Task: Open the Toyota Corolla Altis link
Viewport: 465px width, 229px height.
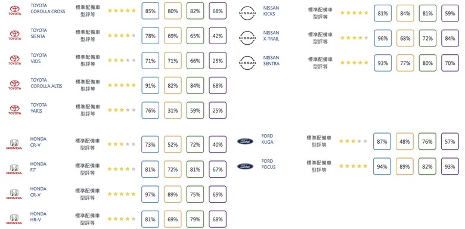Action: 46,83
